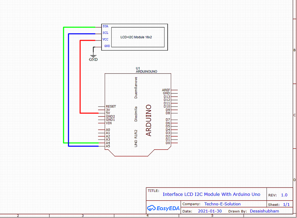Click the D7 digital pin label
This screenshot has height=218, width=297.
(168, 120)
